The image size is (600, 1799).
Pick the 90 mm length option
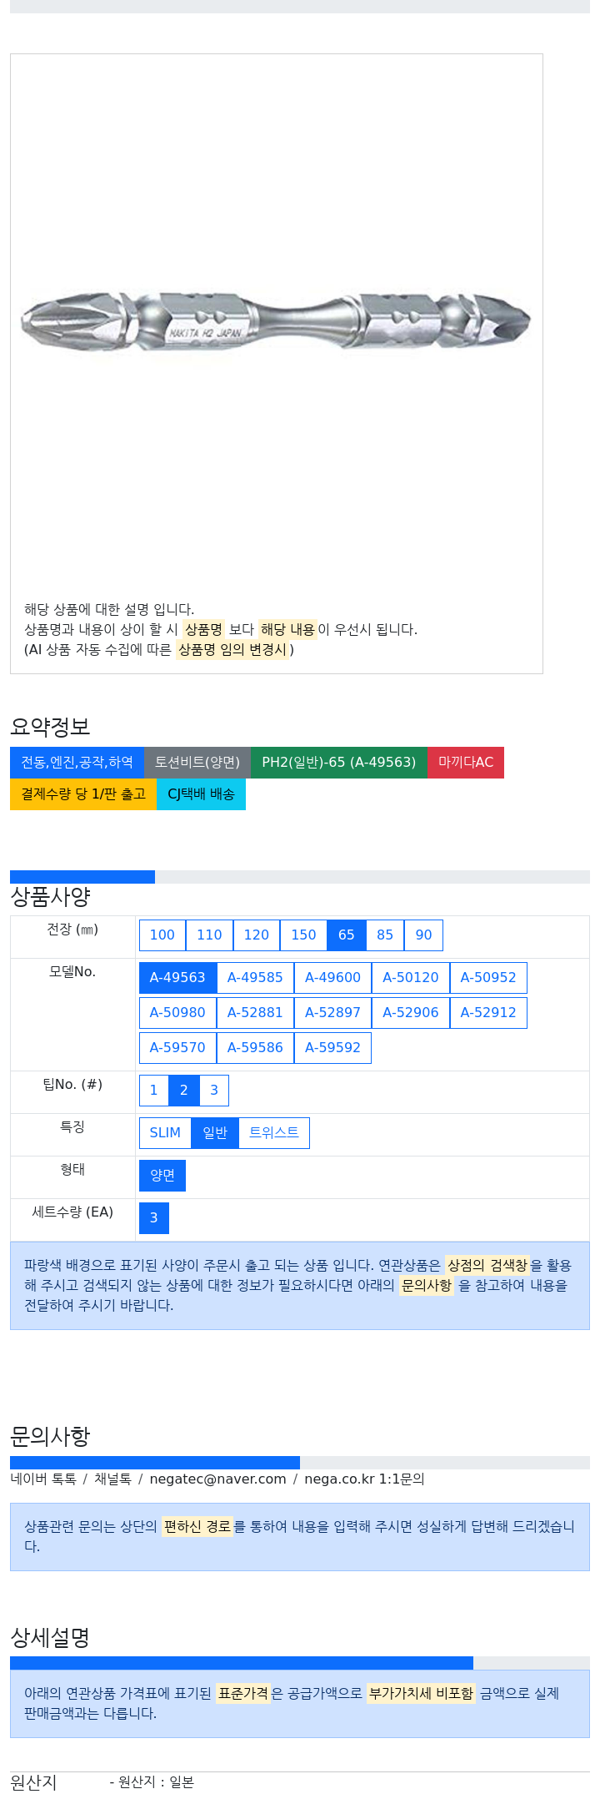click(423, 935)
